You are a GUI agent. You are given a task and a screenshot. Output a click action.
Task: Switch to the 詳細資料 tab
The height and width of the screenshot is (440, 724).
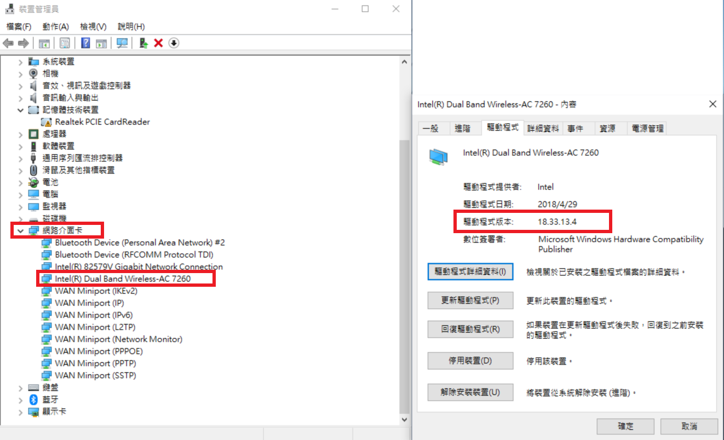click(x=543, y=129)
